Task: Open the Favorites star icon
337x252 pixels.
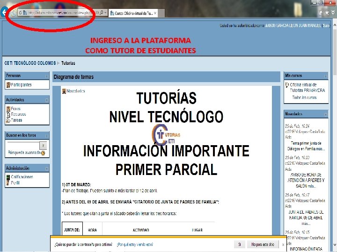Action: pos(327,13)
